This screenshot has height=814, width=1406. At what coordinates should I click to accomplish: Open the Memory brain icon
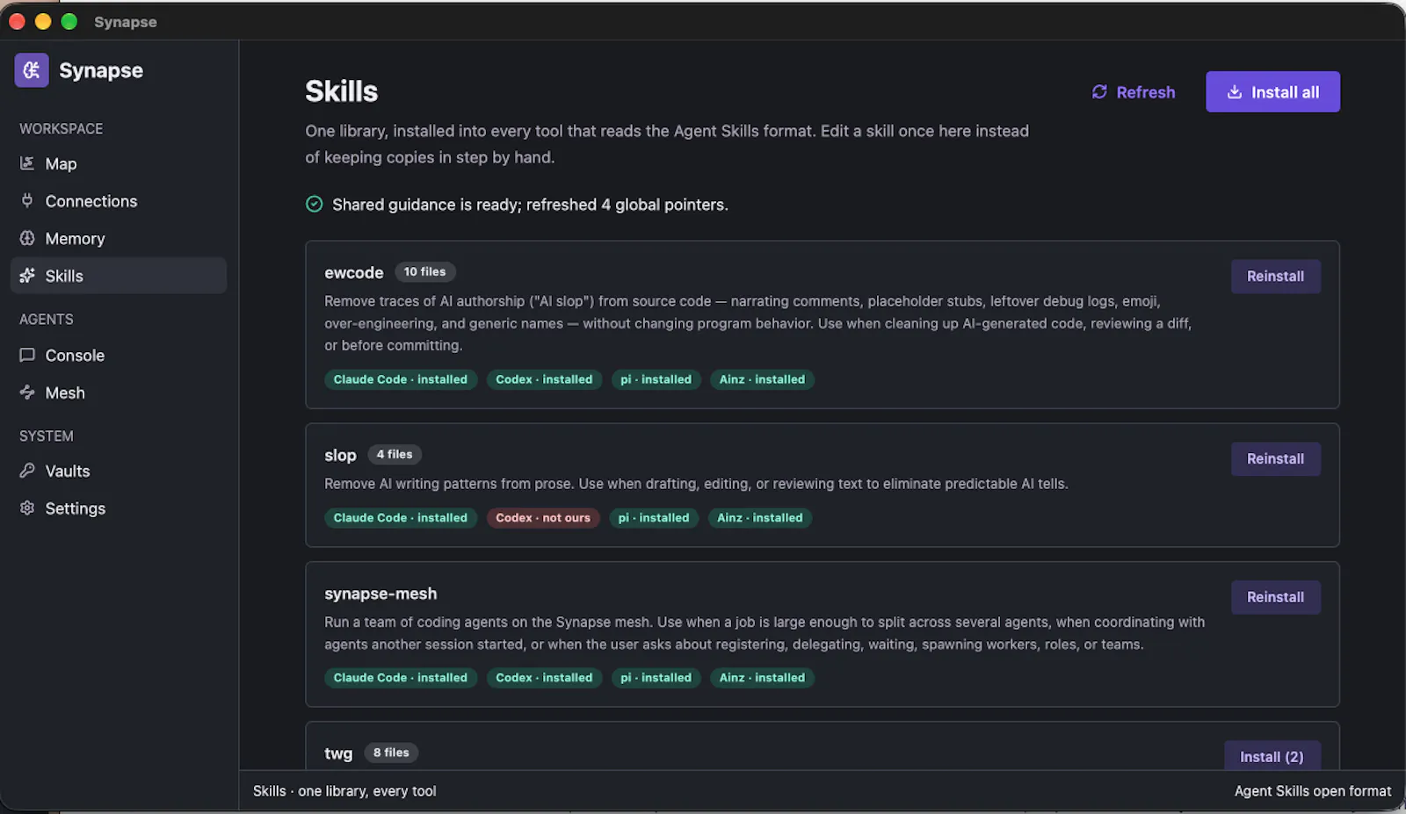27,238
